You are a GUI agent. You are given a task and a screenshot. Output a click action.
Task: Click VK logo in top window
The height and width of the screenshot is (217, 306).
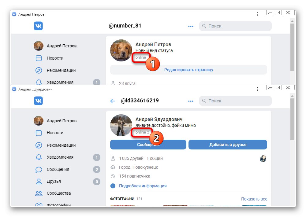pos(39,26)
